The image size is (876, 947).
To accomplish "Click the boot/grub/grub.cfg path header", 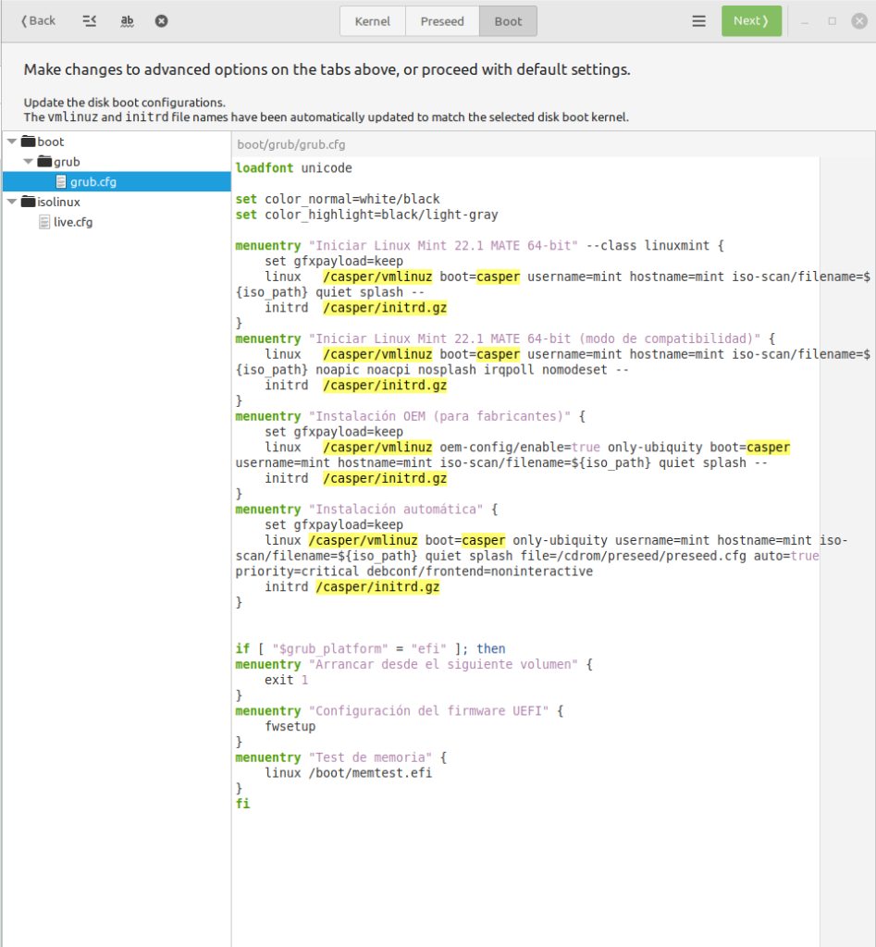I will pyautogui.click(x=291, y=144).
